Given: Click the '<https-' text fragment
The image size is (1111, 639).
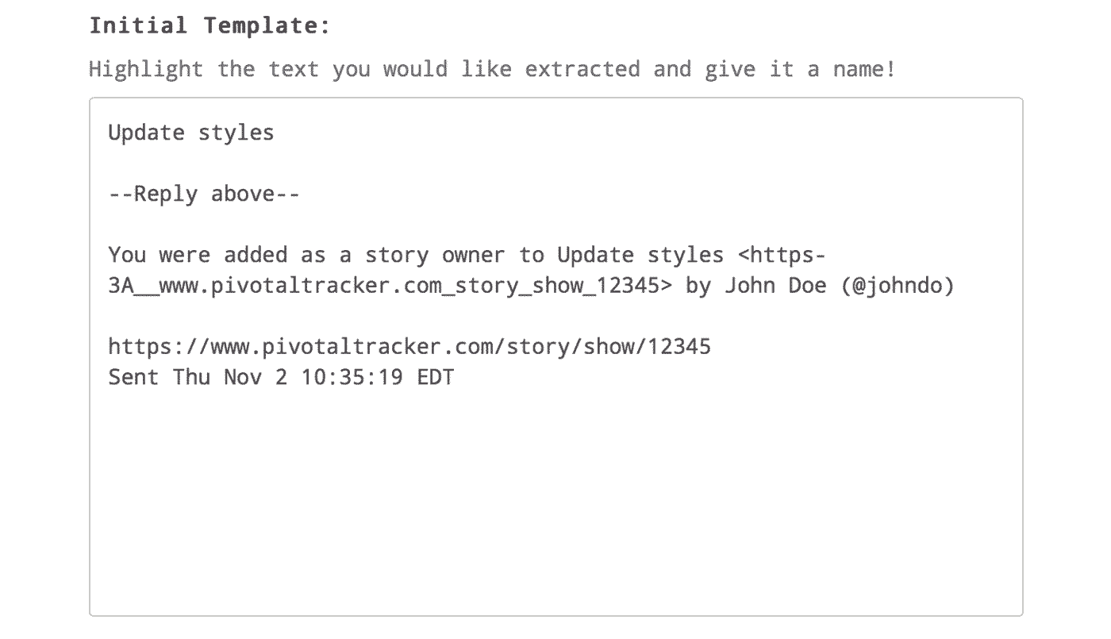Looking at the screenshot, I should 782,256.
